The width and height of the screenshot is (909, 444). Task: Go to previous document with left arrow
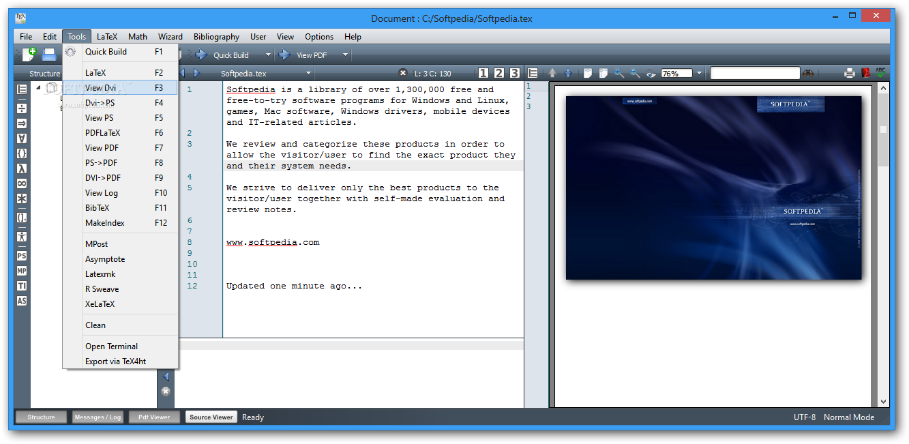coord(182,73)
